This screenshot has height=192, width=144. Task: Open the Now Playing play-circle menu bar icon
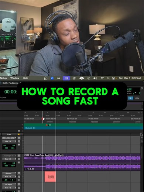coord(89,78)
